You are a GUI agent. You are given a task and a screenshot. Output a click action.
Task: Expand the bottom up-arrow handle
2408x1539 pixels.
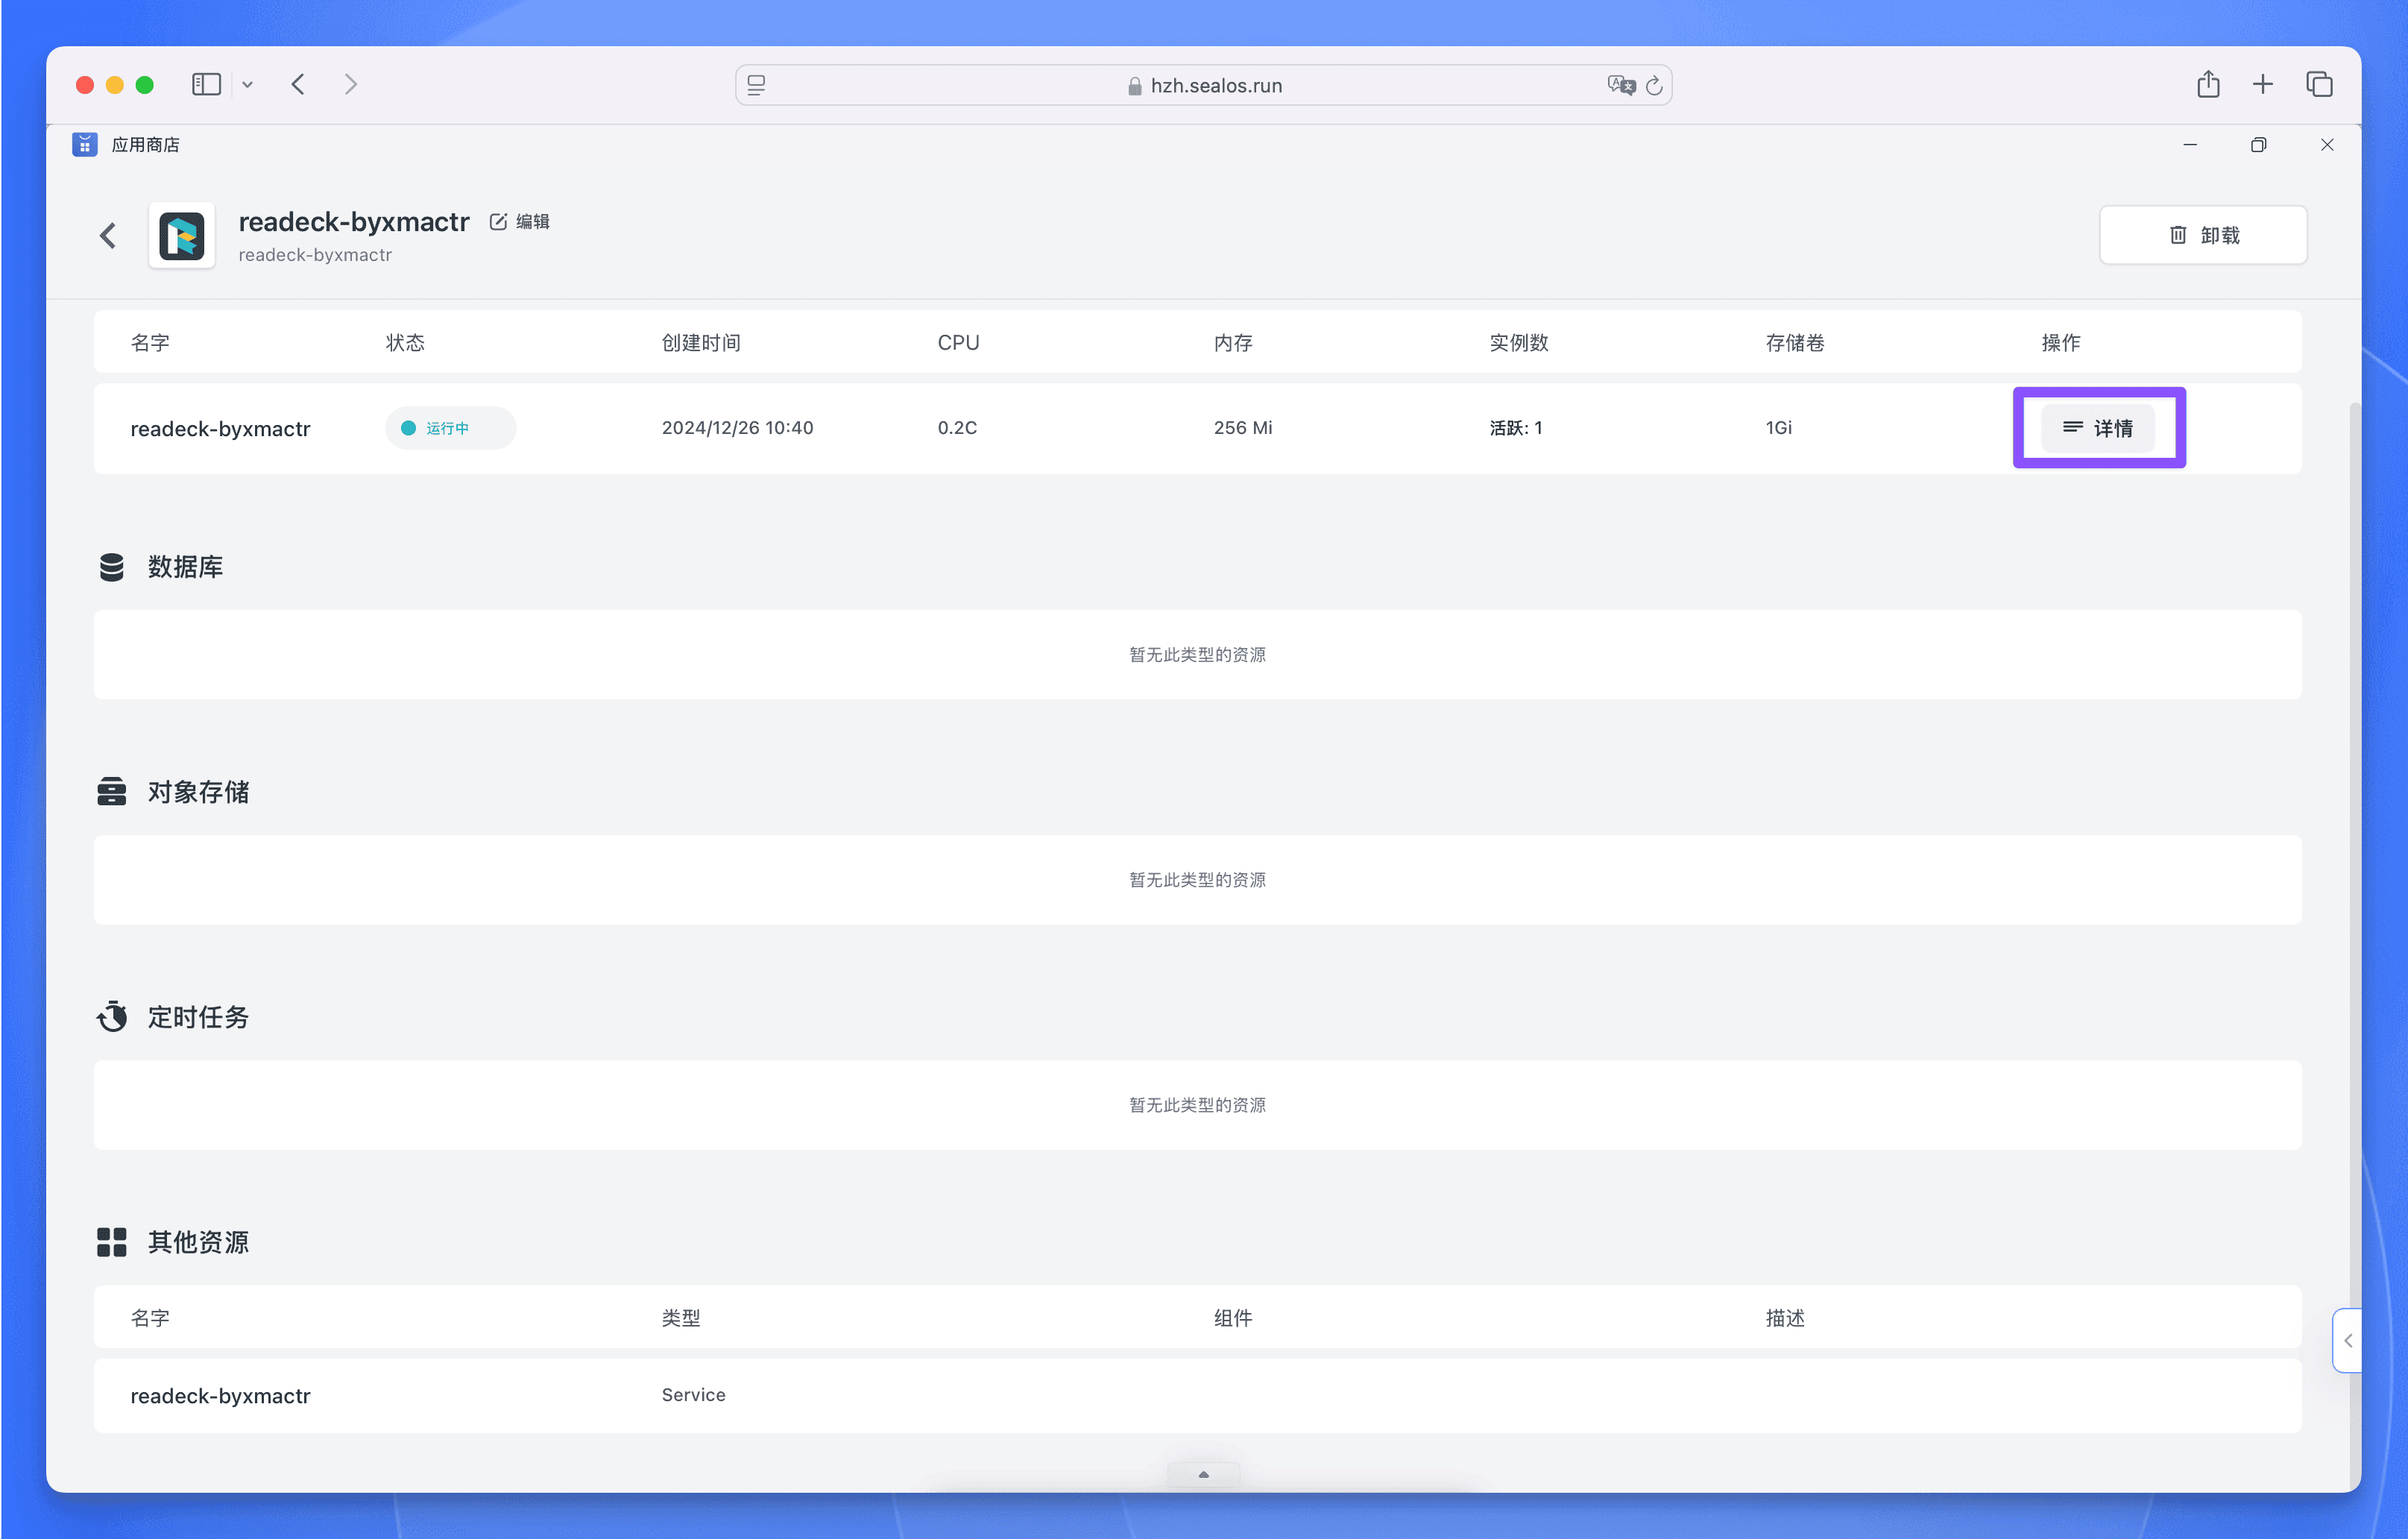pyautogui.click(x=1203, y=1474)
